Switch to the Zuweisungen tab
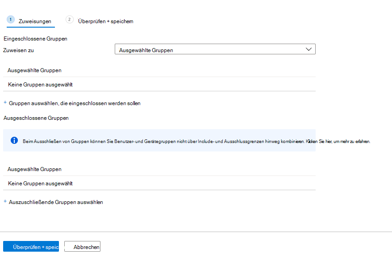This screenshot has height=257, width=392. [35, 21]
